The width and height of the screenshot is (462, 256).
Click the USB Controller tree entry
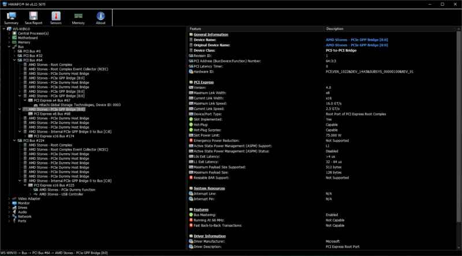(60, 194)
